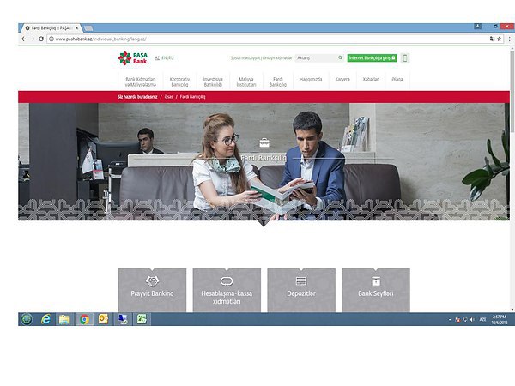Click the Əsas breadcrumb link
The height and width of the screenshot is (386, 515).
[168, 98]
